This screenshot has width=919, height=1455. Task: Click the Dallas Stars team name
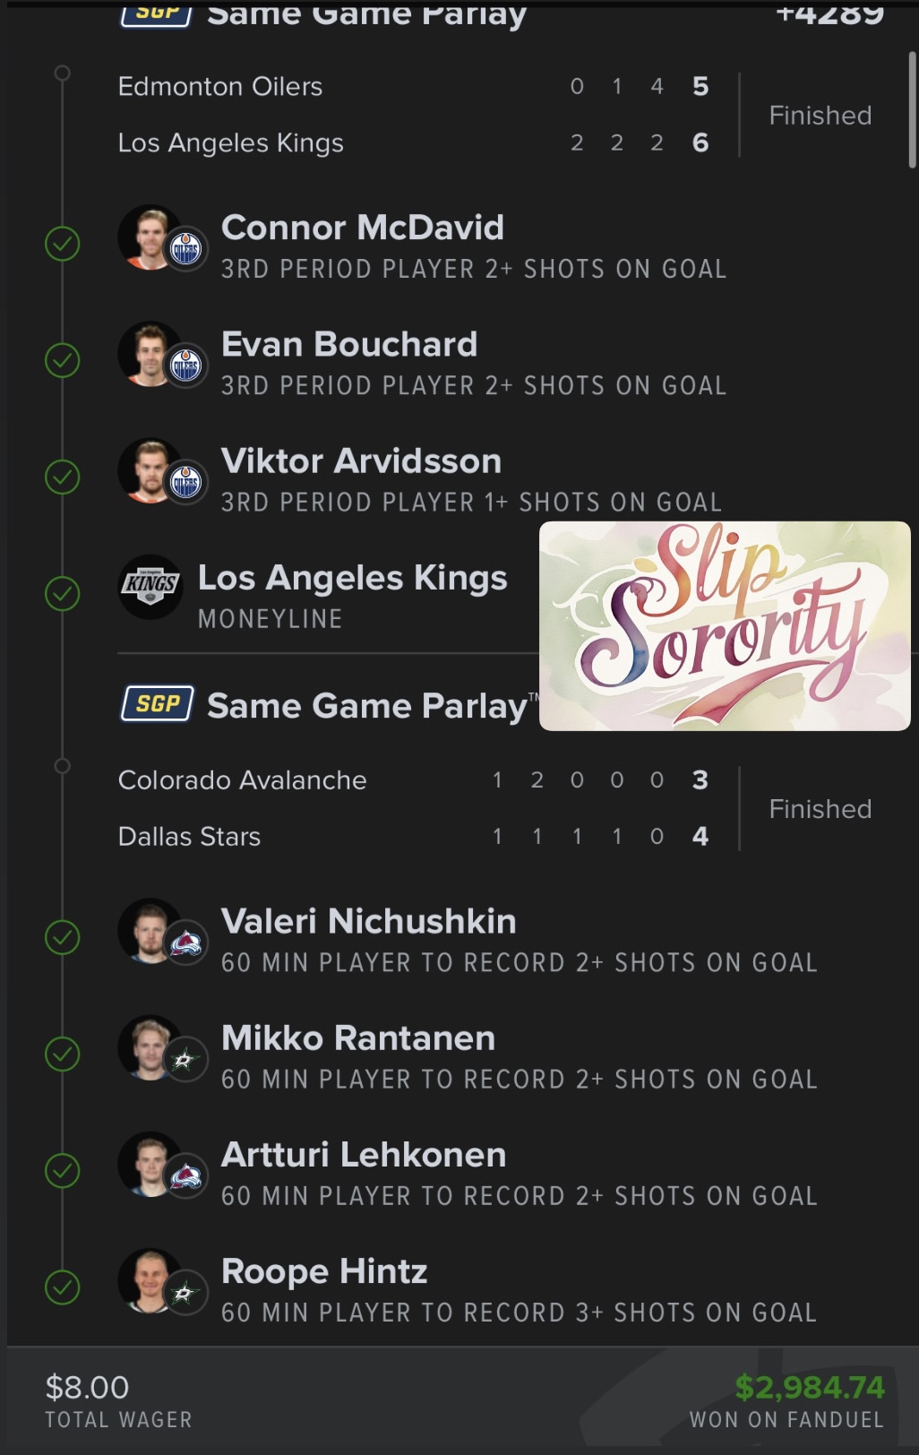190,837
